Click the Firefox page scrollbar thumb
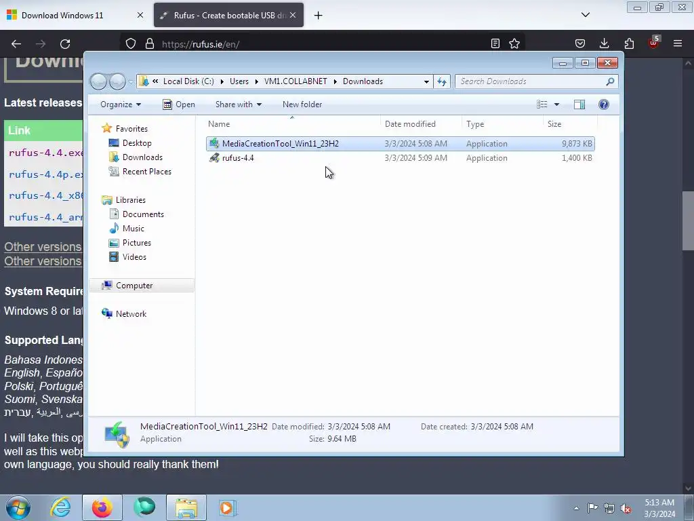Screen dimensions: 694x521 click(688, 220)
